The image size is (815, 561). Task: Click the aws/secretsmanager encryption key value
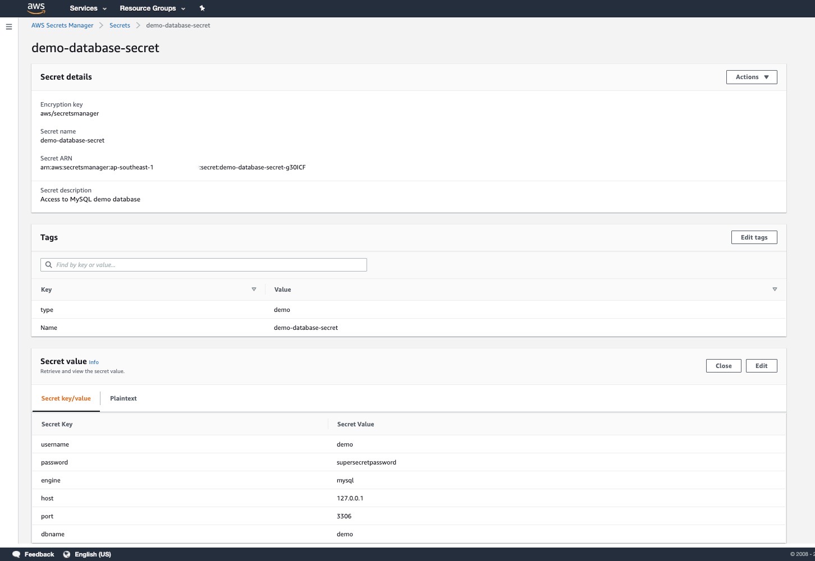pyautogui.click(x=70, y=113)
